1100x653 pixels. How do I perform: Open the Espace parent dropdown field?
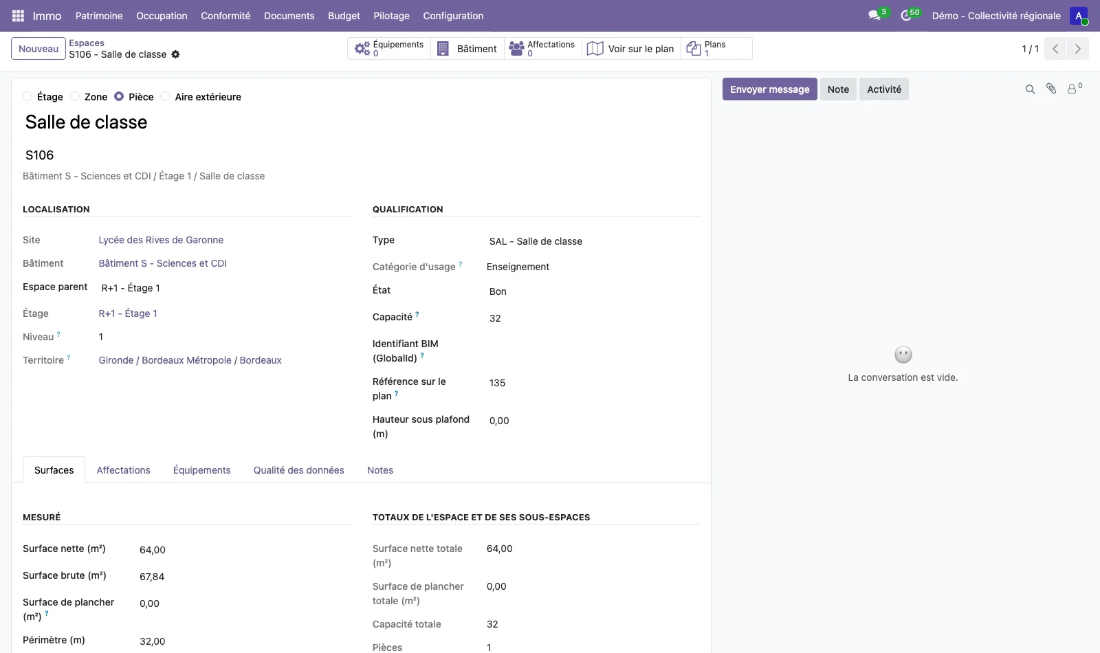click(224, 288)
